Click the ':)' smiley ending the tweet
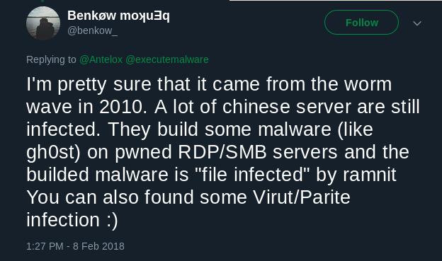 [x=113, y=221]
